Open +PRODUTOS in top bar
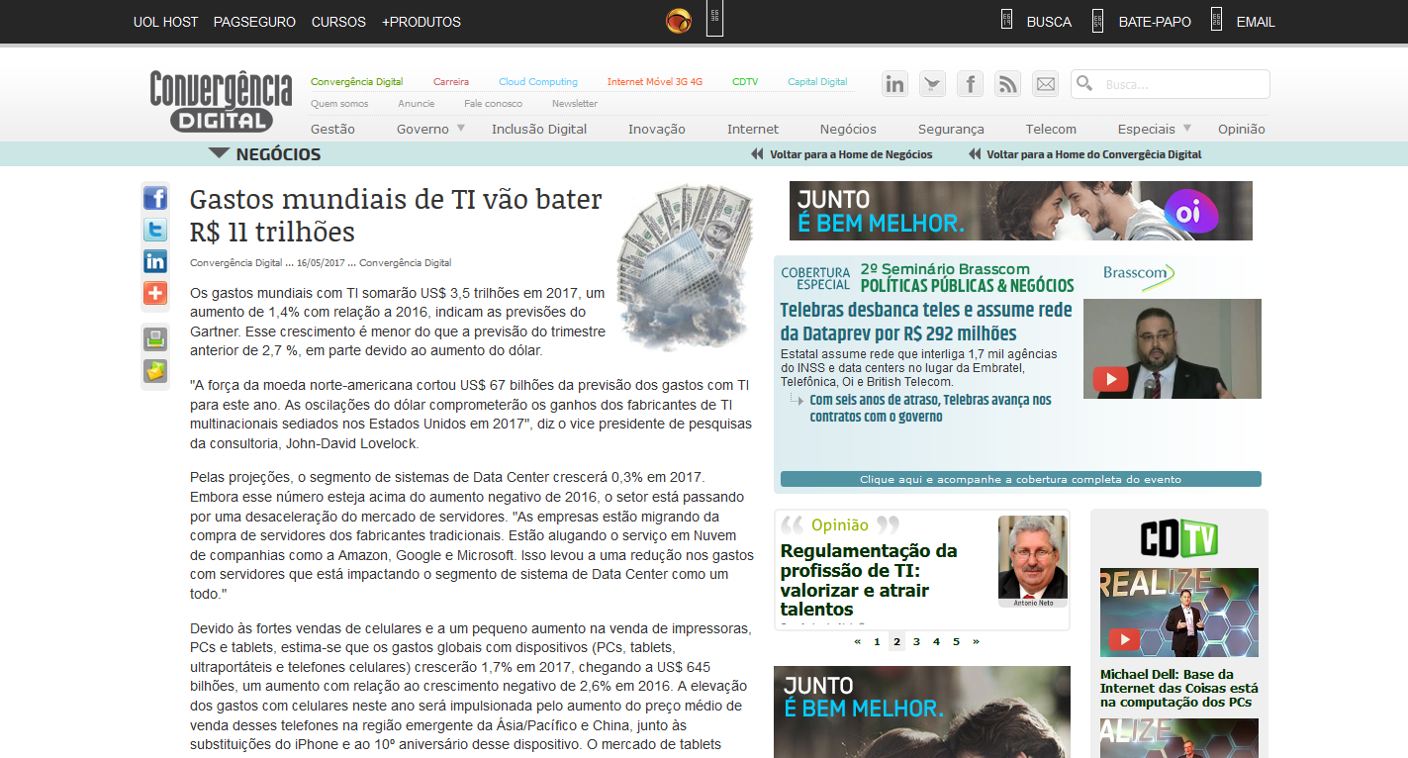Image resolution: width=1408 pixels, height=758 pixels. click(422, 22)
